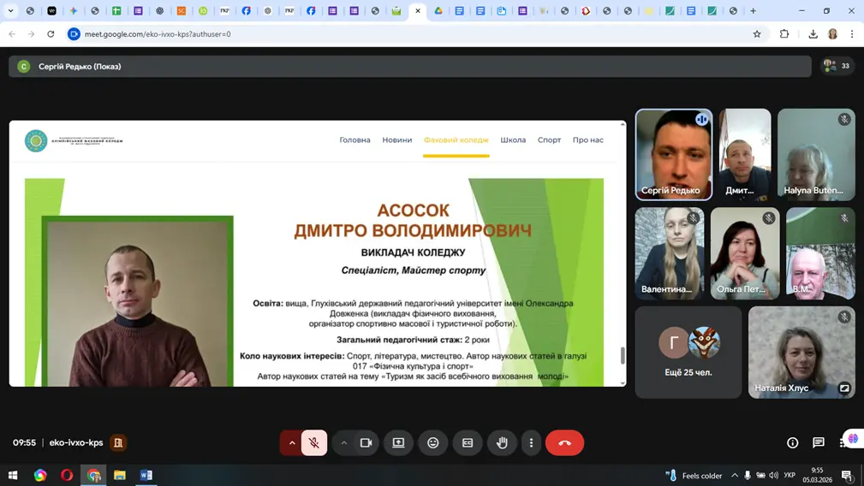864x486 pixels.
Task: Show hidden tray icons chevron
Action: [x=735, y=476]
